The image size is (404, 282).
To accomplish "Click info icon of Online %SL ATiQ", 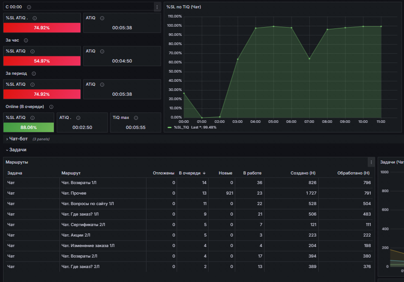I will [32, 118].
